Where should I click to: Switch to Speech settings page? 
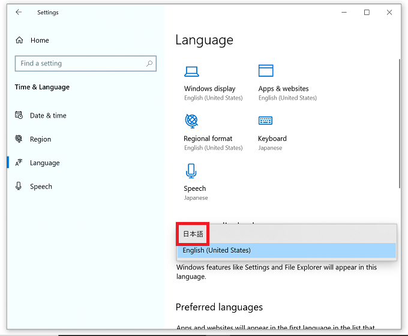click(x=41, y=187)
